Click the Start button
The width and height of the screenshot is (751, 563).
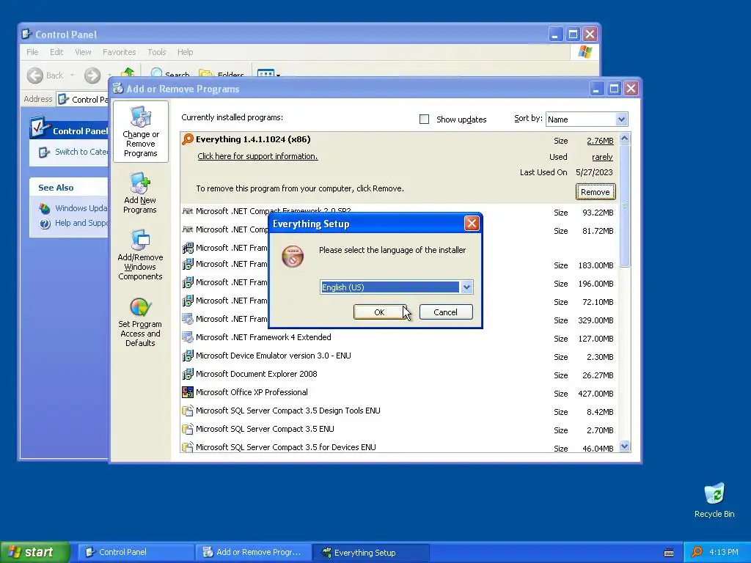[35, 552]
